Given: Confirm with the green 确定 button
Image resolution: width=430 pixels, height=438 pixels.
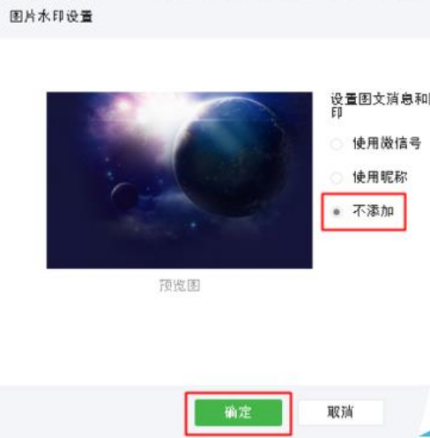Looking at the screenshot, I should pos(238,412).
